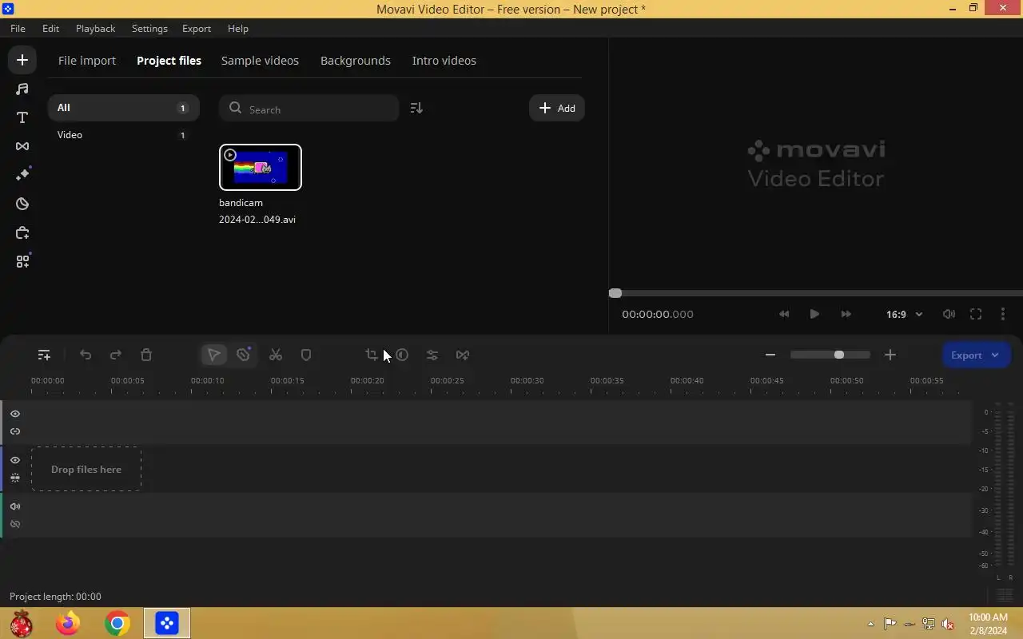Open the Export button dropdown arrow

tap(995, 355)
